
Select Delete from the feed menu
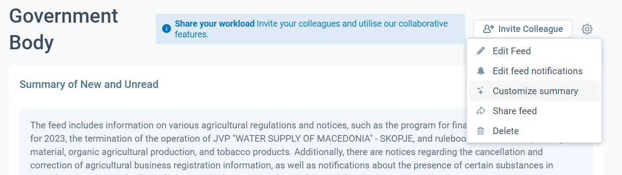[x=534, y=131]
